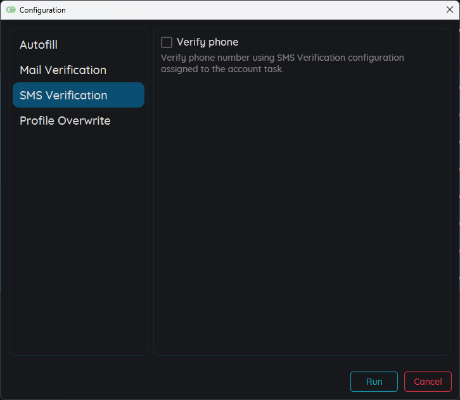The image size is (460, 400).
Task: Cancel the configuration dialog
Action: point(428,382)
